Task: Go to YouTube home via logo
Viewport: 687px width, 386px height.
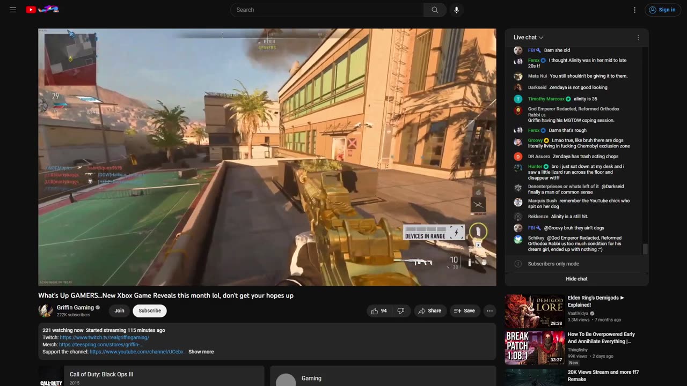Action: click(42, 10)
